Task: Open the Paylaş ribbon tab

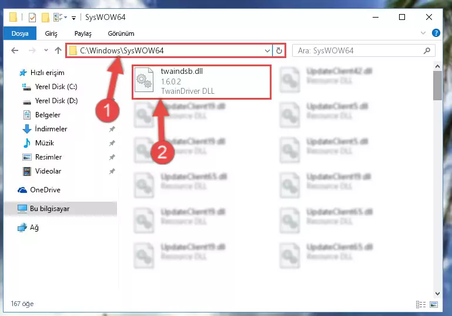Action: 83,33
